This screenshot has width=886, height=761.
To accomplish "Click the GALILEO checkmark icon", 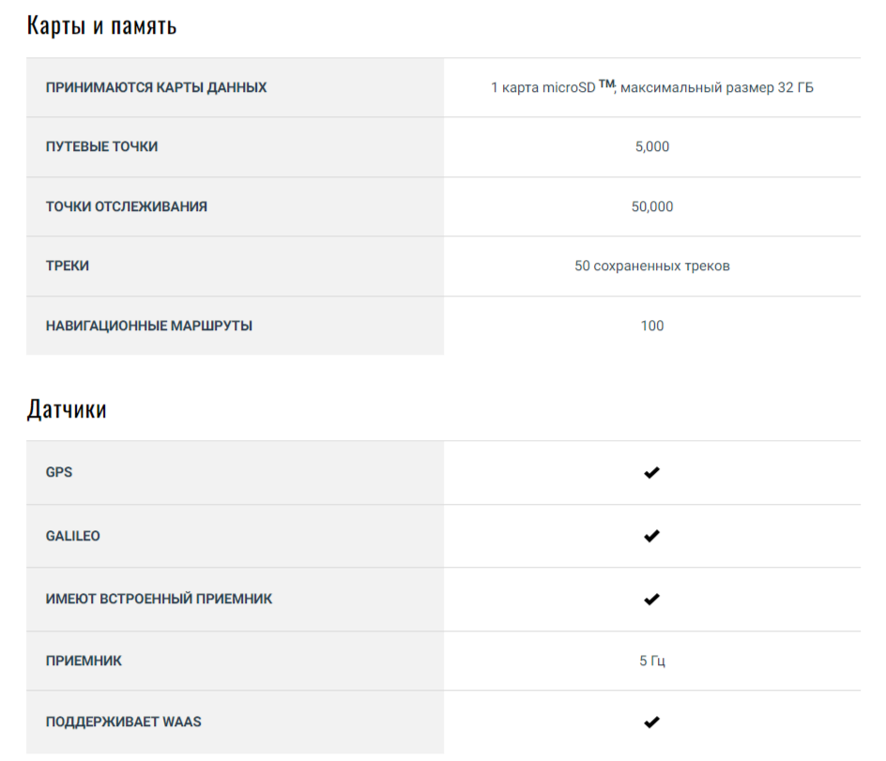I will click(651, 537).
